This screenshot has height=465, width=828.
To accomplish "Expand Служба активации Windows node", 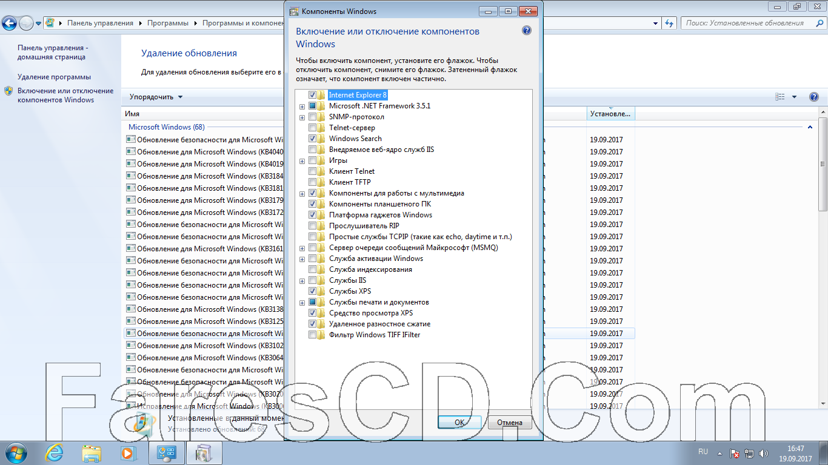I will pyautogui.click(x=302, y=259).
